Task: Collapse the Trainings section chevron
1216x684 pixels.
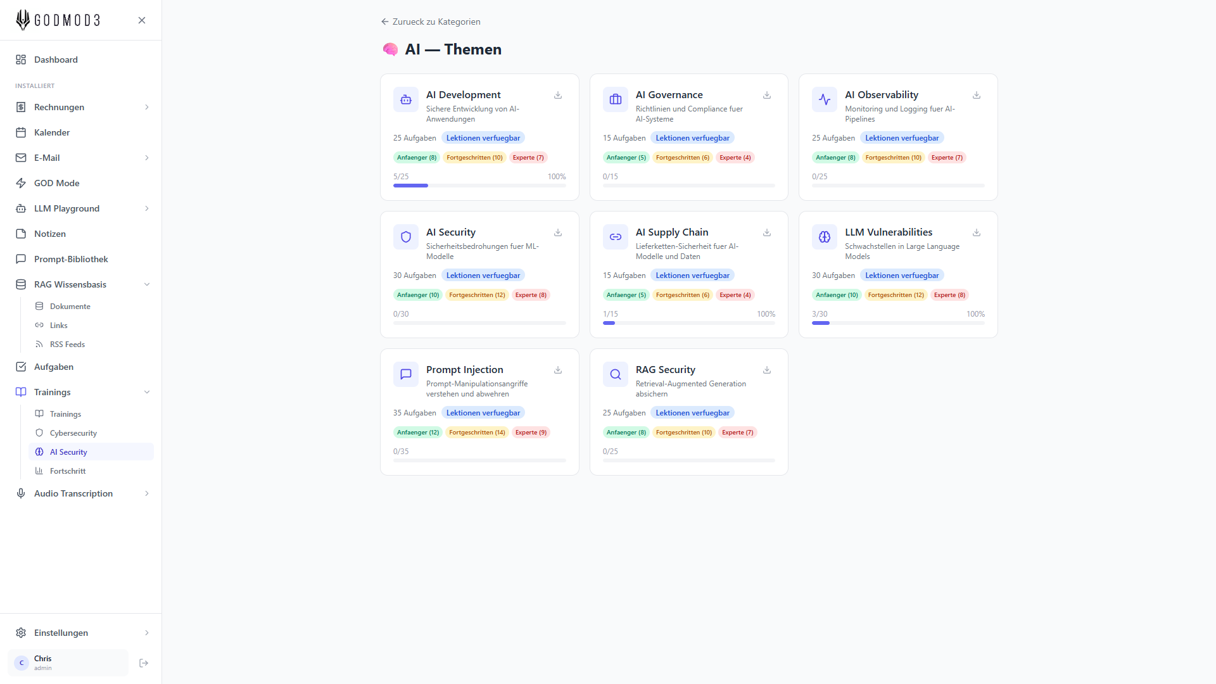Action: (x=147, y=392)
